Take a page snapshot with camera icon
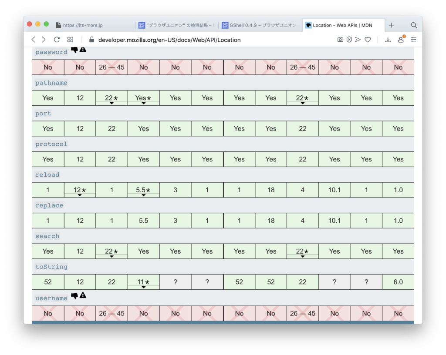The image size is (446, 355). [340, 40]
